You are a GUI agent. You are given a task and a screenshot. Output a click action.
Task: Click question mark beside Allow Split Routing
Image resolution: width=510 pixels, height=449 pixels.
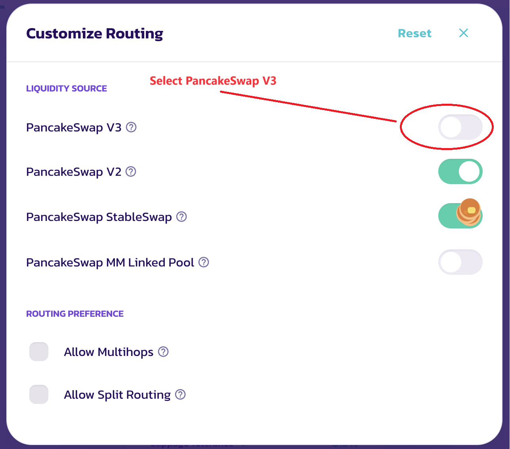(180, 394)
